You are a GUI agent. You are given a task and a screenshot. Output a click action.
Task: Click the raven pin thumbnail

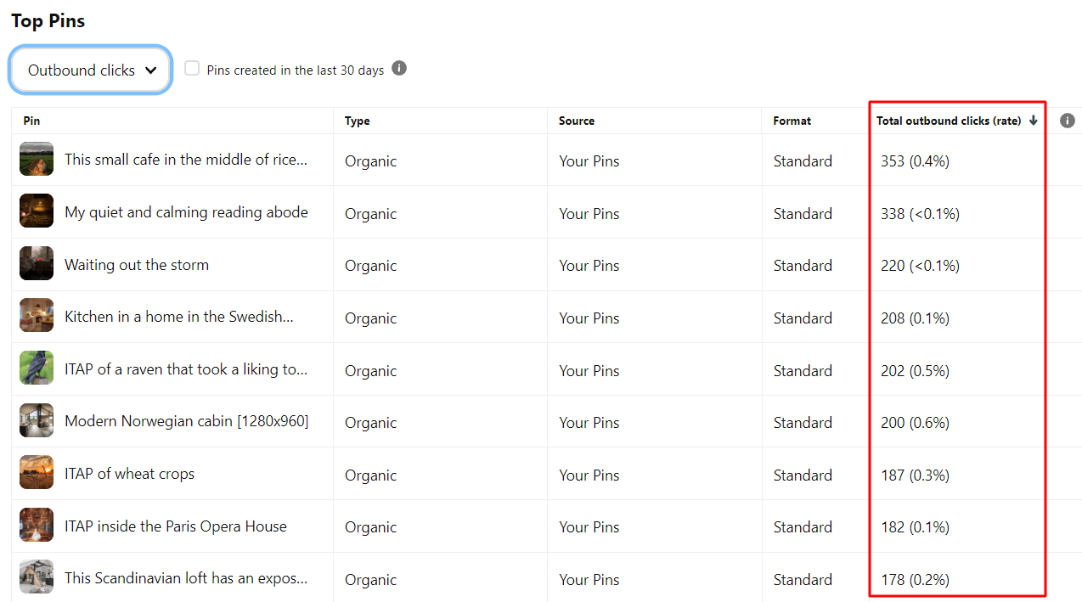coord(37,369)
